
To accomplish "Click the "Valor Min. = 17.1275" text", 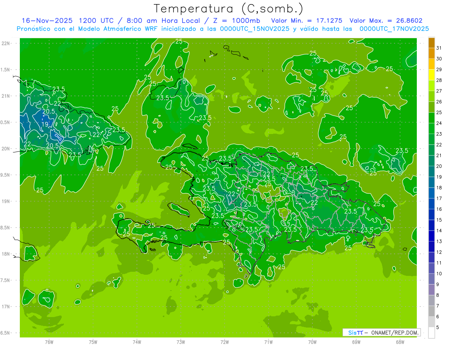I will (306, 21).
